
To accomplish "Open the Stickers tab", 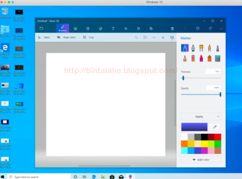I will [x=101, y=28].
